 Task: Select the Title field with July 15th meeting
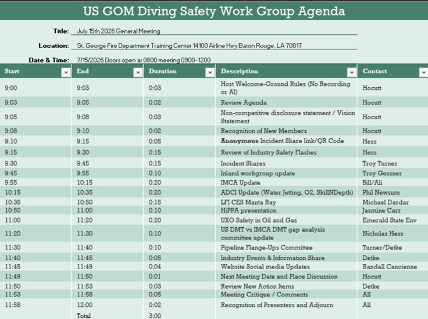214,31
